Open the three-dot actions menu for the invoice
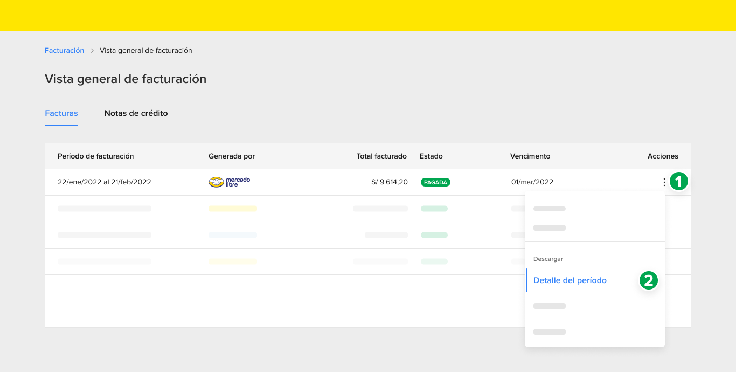The image size is (736, 372). (664, 182)
